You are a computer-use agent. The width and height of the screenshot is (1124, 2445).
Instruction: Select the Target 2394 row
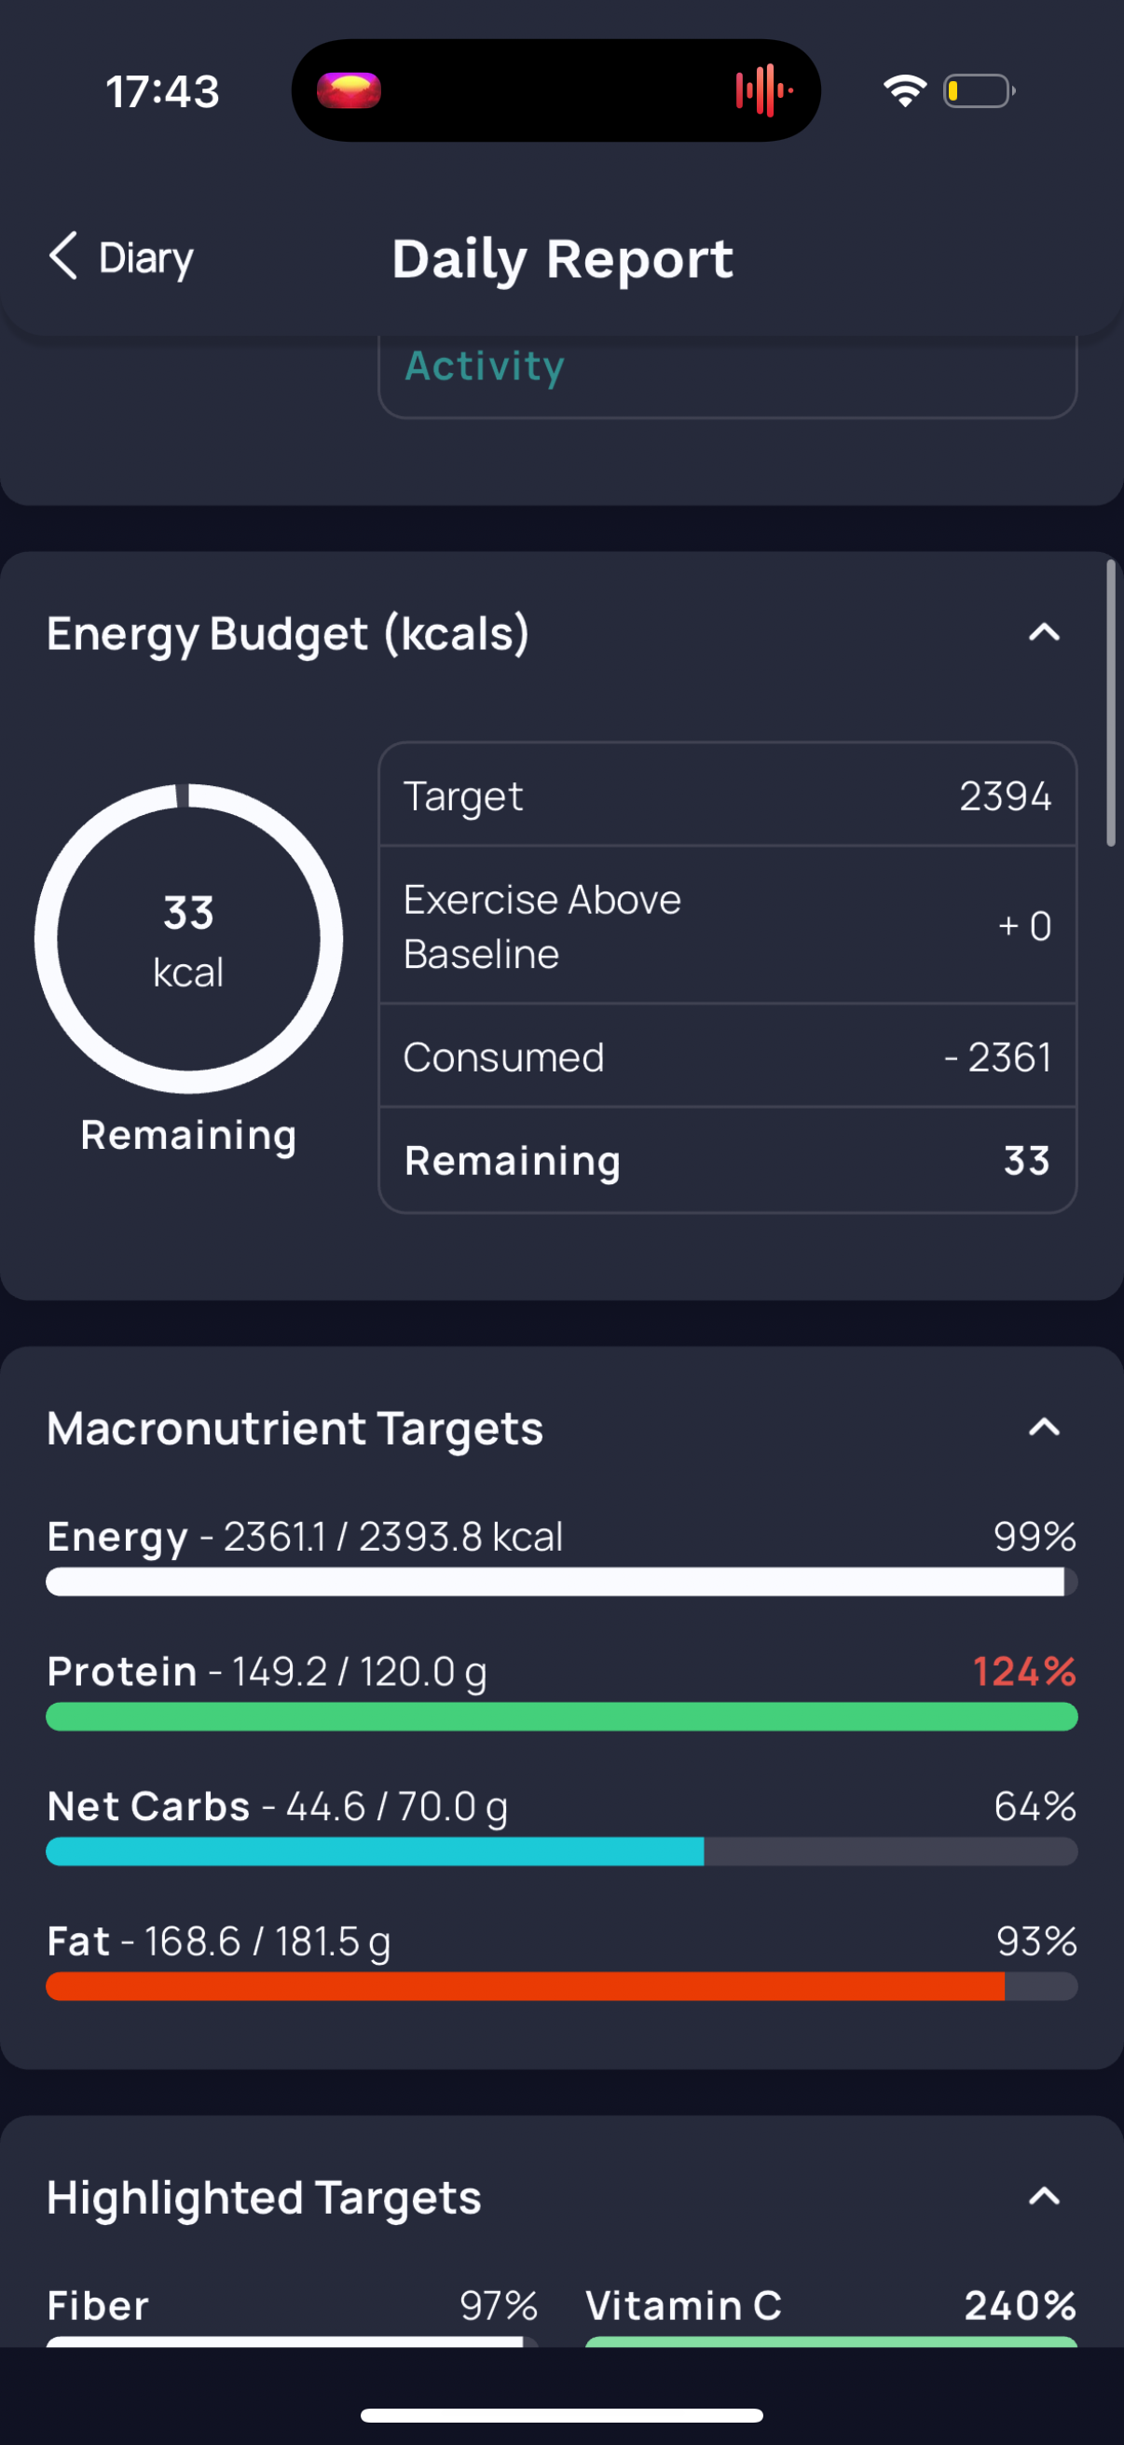[728, 795]
